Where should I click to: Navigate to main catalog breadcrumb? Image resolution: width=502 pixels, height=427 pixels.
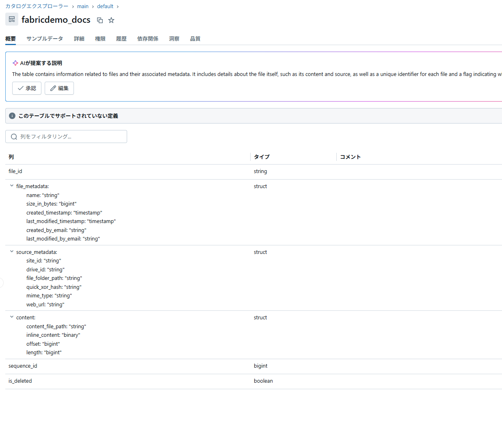coord(83,6)
